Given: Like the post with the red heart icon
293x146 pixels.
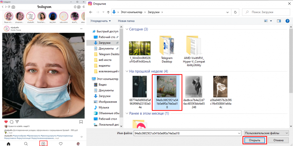Looking at the screenshot, I should point(6,122).
